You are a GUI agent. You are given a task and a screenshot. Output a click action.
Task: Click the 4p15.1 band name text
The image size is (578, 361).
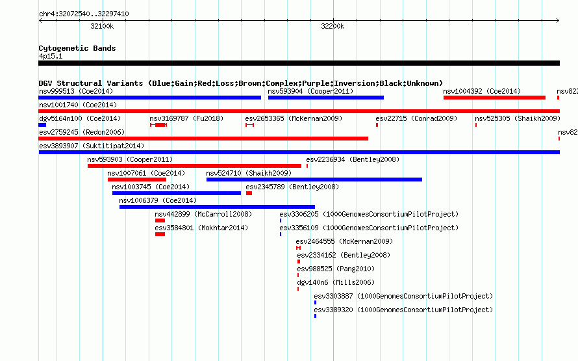click(51, 56)
